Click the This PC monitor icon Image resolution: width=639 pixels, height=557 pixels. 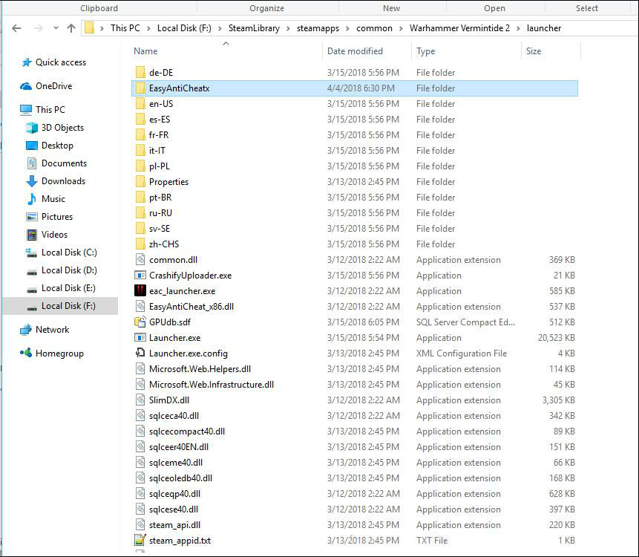click(x=26, y=110)
